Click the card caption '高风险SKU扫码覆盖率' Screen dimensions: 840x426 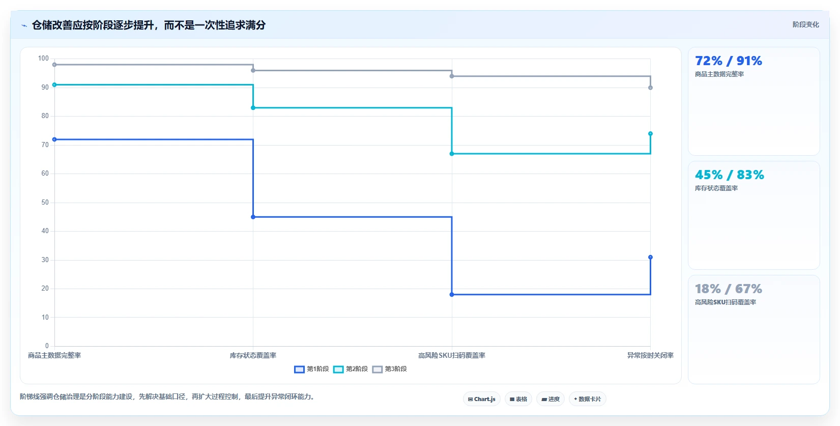[726, 302]
